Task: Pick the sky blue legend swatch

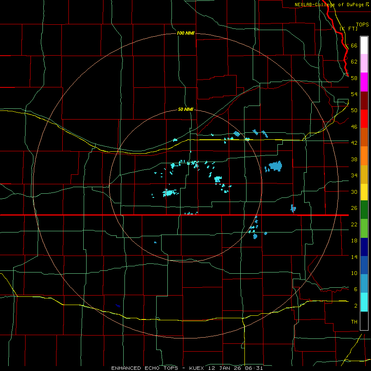Action: coord(364,283)
